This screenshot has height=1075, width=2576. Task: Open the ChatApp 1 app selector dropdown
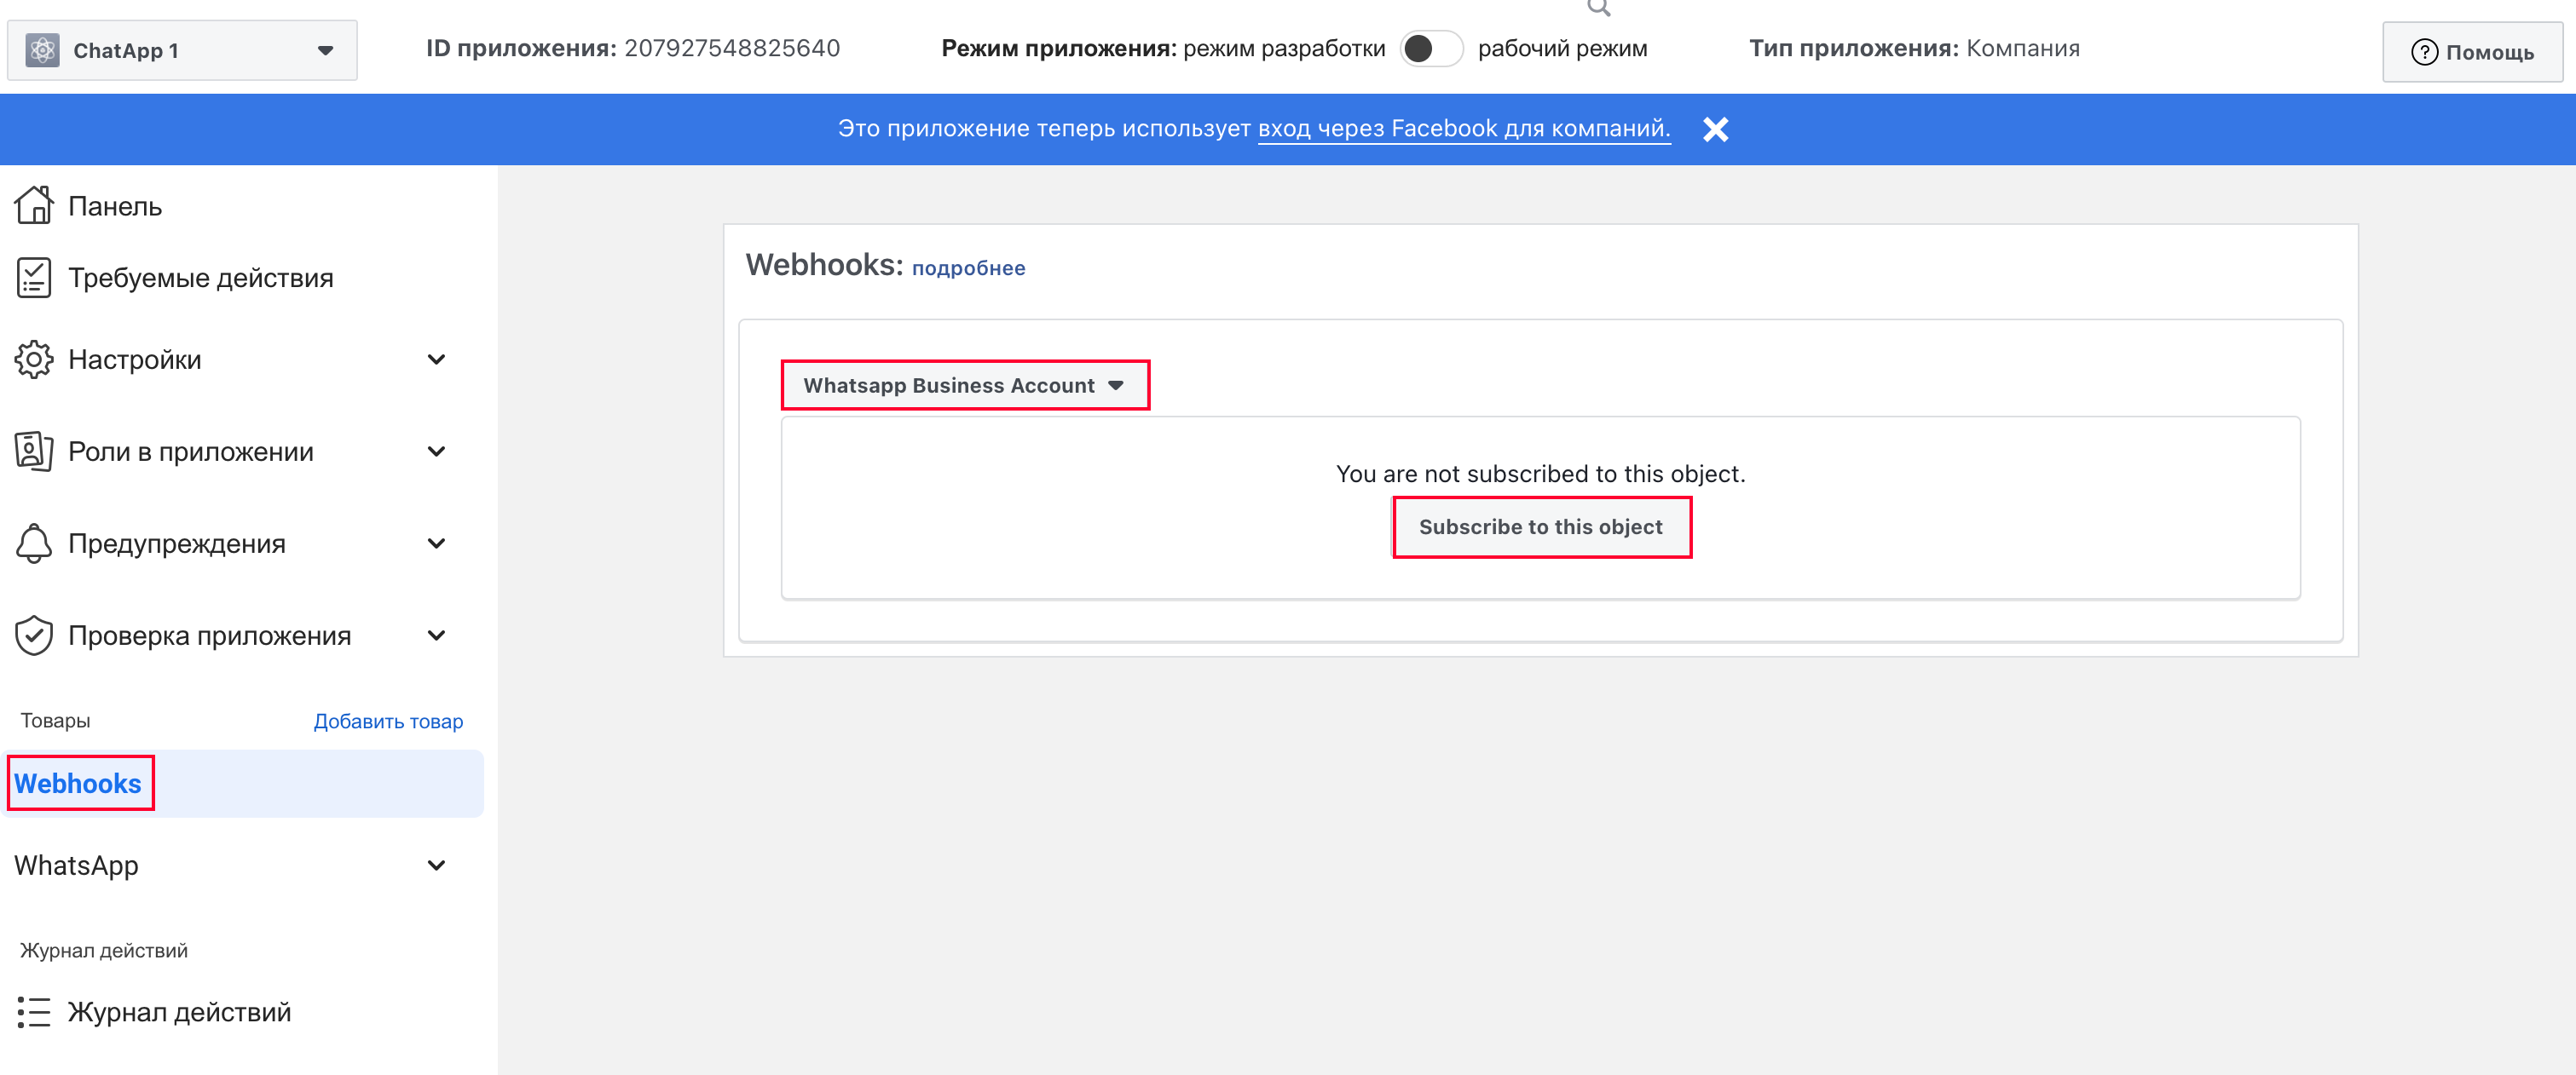click(x=324, y=50)
